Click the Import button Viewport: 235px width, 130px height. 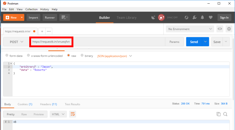coord(33,17)
